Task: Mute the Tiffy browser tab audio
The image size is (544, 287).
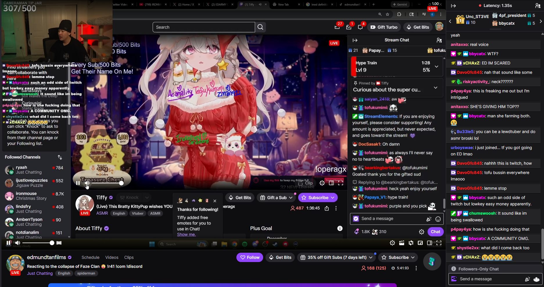Action: tap(260, 4)
